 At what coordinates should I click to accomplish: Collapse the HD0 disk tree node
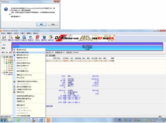coord(2,57)
